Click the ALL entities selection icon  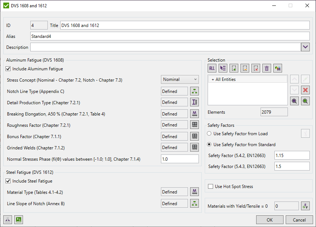(212, 68)
